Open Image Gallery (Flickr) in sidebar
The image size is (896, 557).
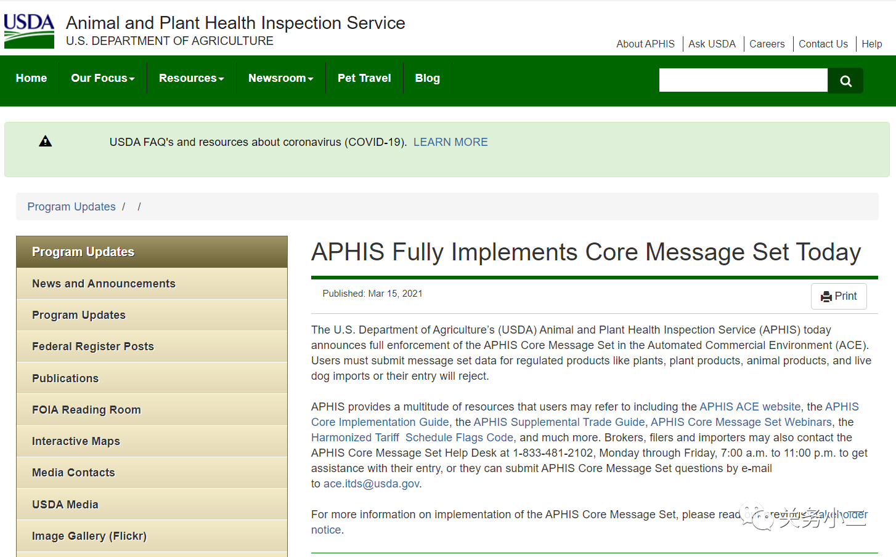point(152,536)
